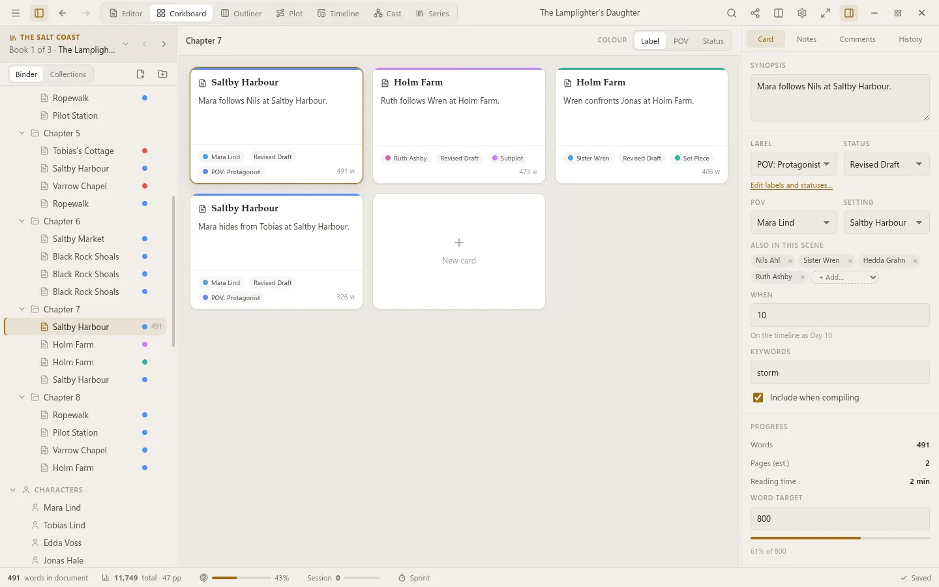The image size is (939, 587).
Task: Open the Status dropdown Revised Draft
Action: 886,164
